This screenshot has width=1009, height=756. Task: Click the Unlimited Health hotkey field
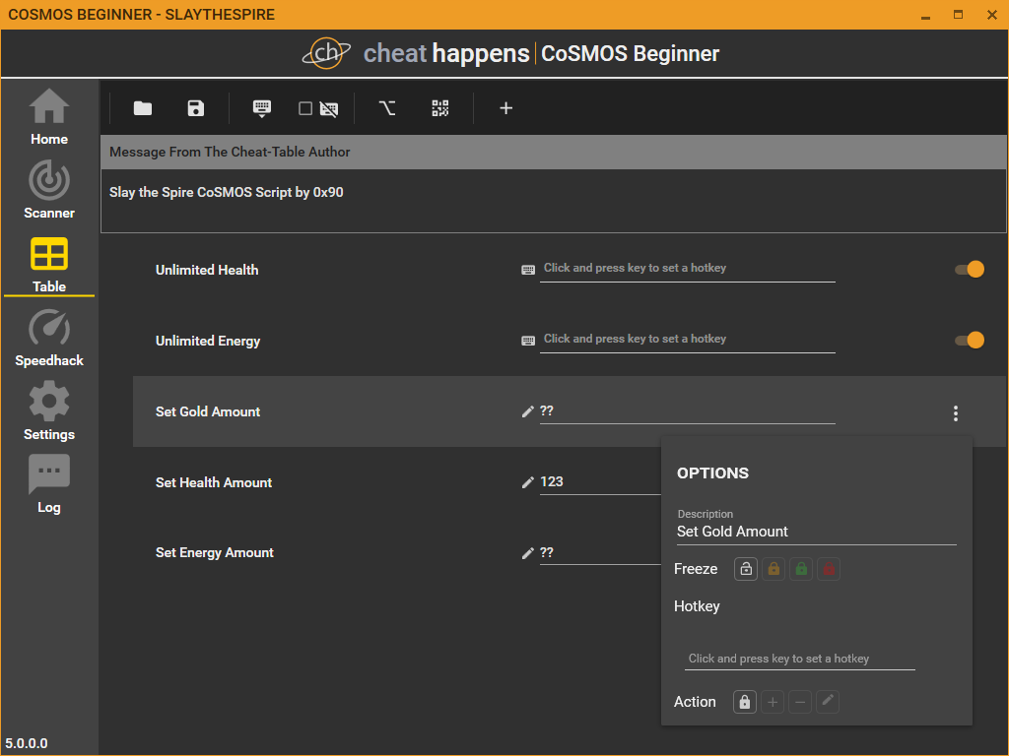[x=687, y=270]
